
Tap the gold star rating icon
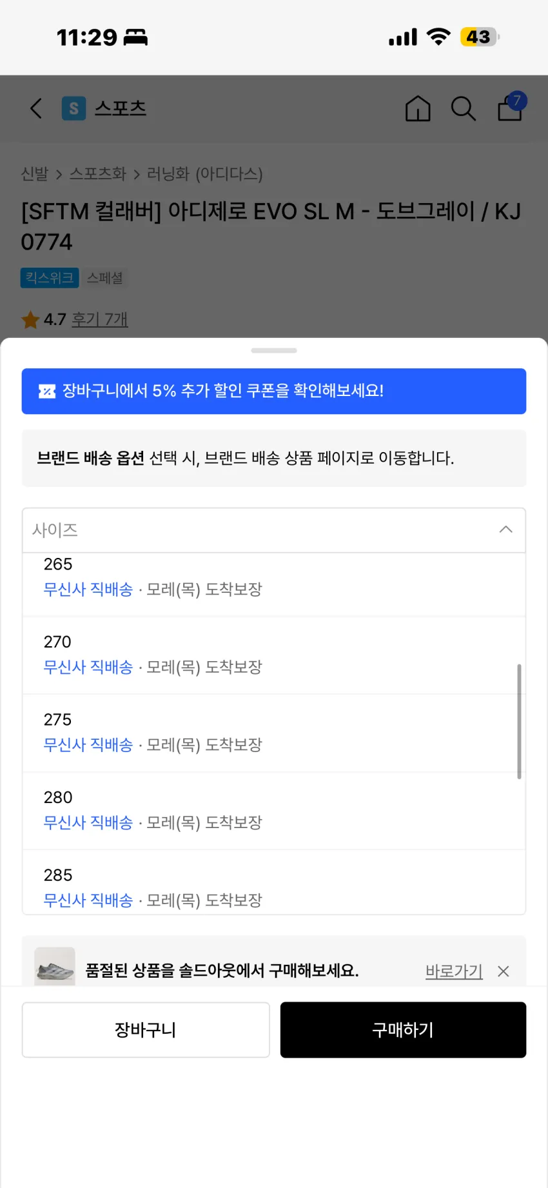pyautogui.click(x=30, y=319)
